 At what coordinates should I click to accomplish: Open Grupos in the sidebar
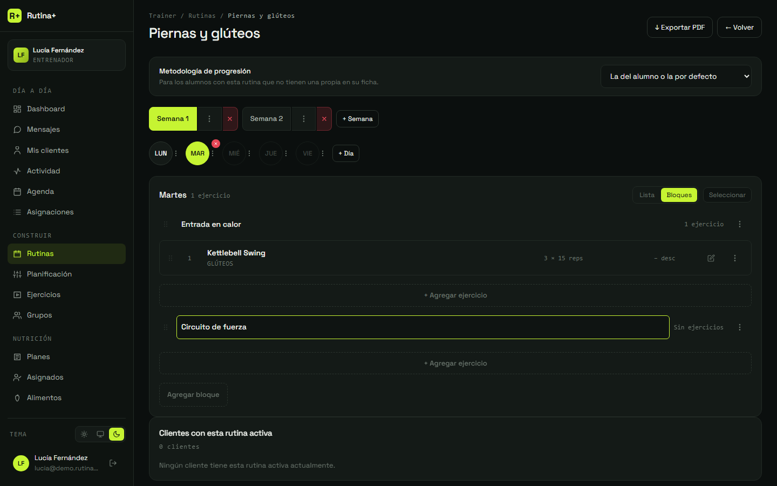pyautogui.click(x=66, y=315)
